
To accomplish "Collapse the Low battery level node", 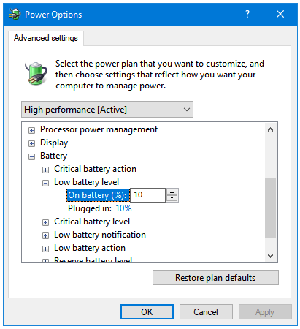I will [45, 183].
